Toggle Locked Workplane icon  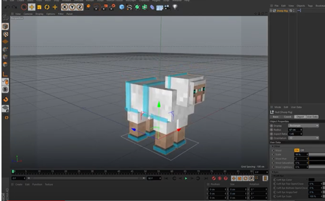[x=5, y=108]
